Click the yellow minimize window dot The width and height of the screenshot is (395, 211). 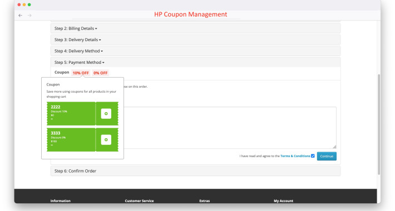pos(24,4)
